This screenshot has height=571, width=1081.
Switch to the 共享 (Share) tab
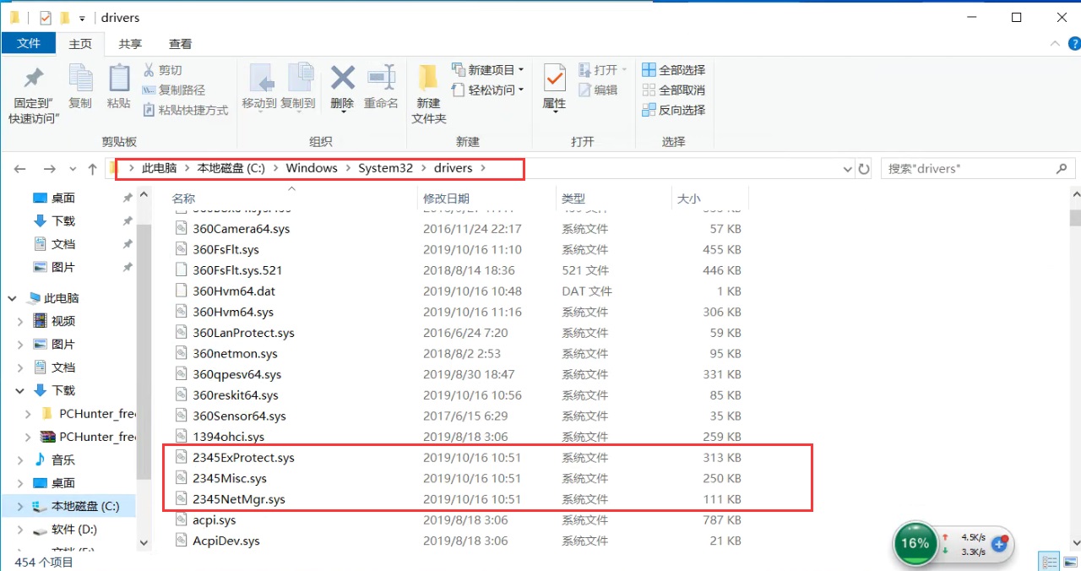coord(129,43)
